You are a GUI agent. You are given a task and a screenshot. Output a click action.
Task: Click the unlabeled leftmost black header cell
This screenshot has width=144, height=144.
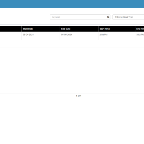(x=11, y=29)
